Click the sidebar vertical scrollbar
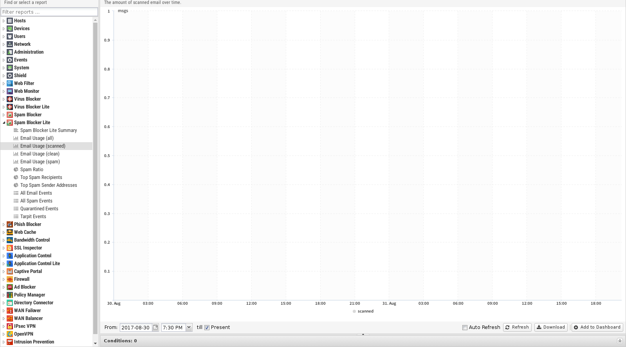Screen dimensions: 626x347 click(x=95, y=178)
